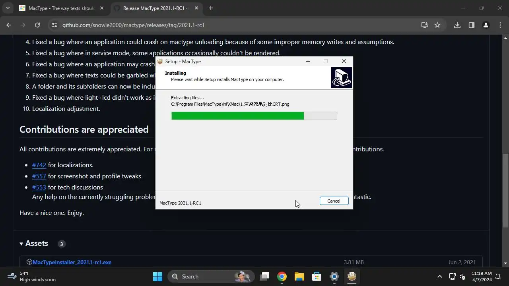Click the installer's MacType 2021.1-RC1 version label
Image resolution: width=509 pixels, height=286 pixels.
[180, 203]
